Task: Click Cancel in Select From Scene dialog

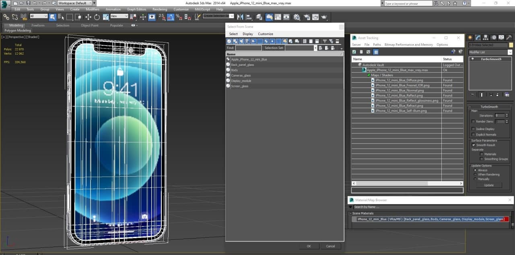Action: click(330, 246)
